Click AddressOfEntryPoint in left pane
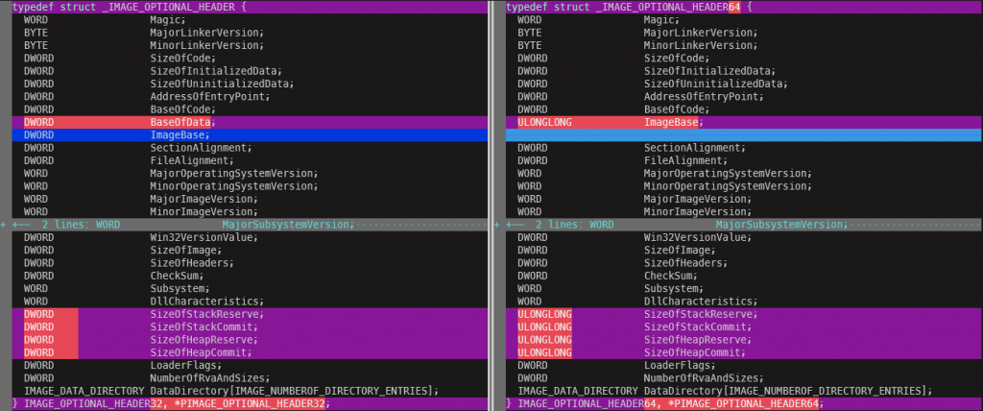 (x=209, y=97)
